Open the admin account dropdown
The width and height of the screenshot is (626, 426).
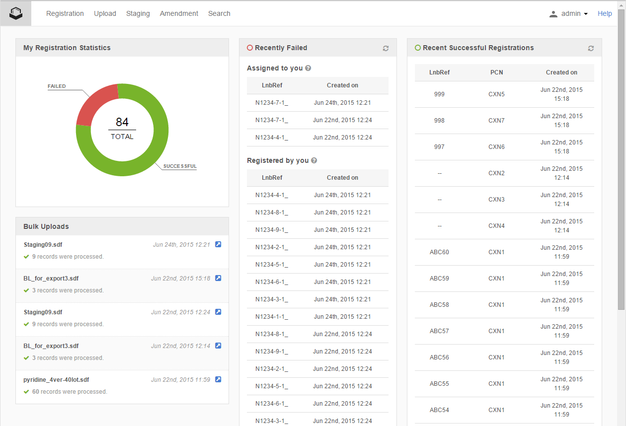(x=569, y=13)
